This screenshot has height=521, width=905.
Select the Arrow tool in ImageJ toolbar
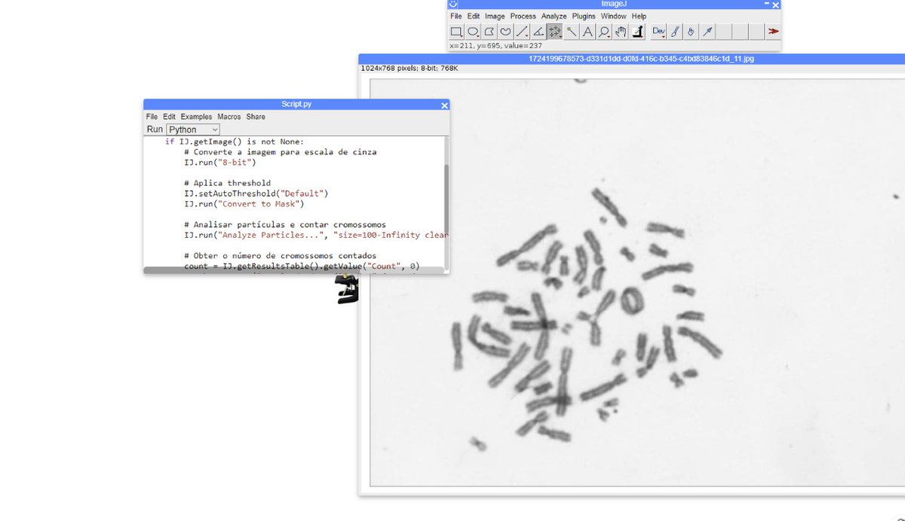(x=707, y=32)
